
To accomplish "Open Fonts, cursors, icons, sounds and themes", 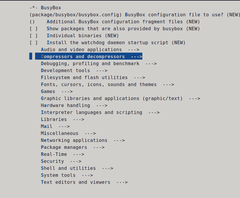I will 108,84.
